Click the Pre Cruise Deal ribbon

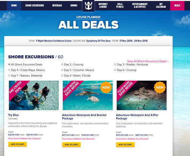[17, 89]
